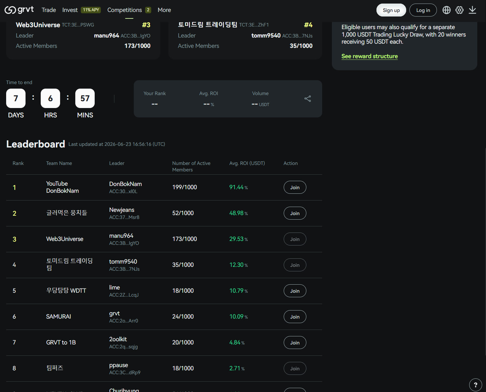Click the Leaderboard heading
Viewport: 486px width, 392px height.
click(x=36, y=144)
